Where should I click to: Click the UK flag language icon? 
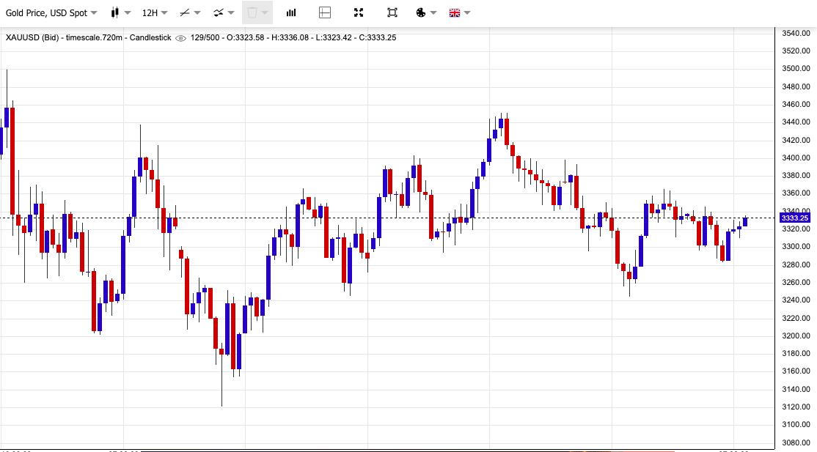455,12
